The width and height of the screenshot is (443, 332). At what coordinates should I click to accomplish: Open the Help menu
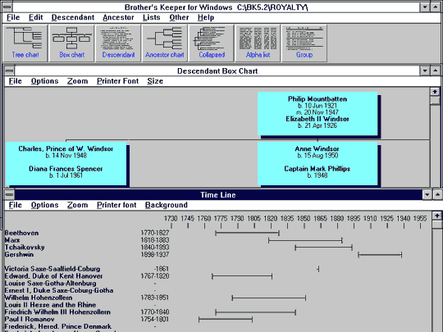[206, 17]
